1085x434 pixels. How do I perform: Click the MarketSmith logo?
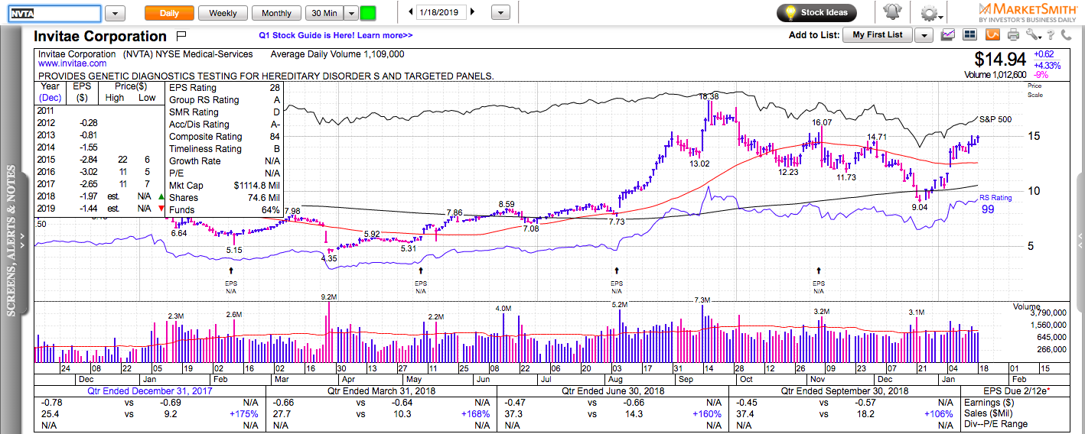point(1027,11)
